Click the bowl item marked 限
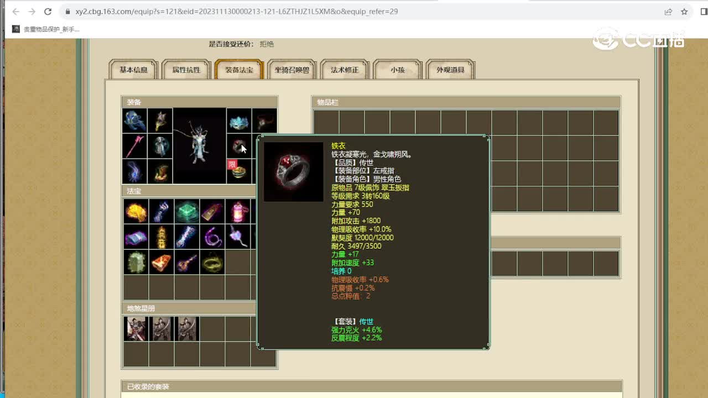708x398 pixels. pos(239,171)
